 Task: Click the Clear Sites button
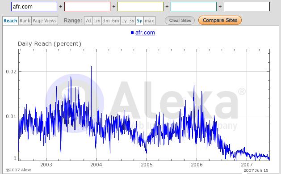180,21
